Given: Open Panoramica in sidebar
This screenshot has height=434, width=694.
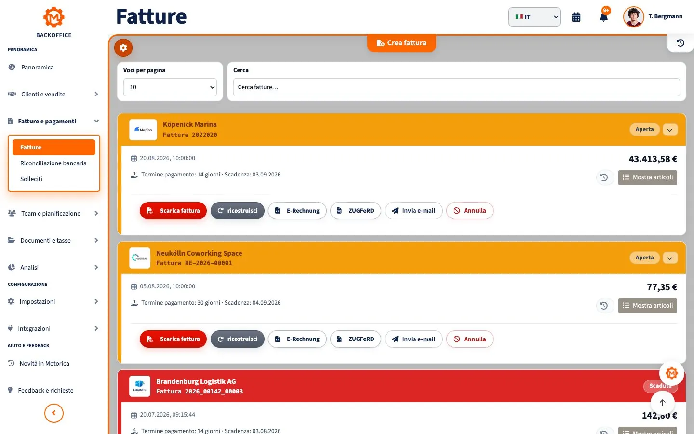Looking at the screenshot, I should coord(54,68).
